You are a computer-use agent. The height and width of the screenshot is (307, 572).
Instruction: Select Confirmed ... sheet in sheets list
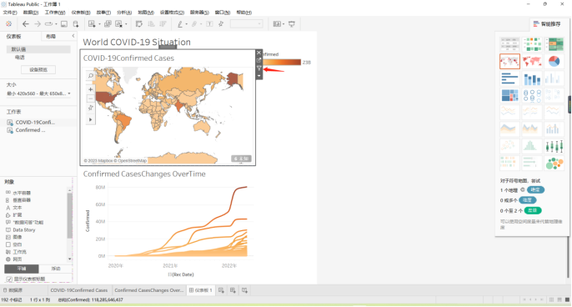(30, 130)
